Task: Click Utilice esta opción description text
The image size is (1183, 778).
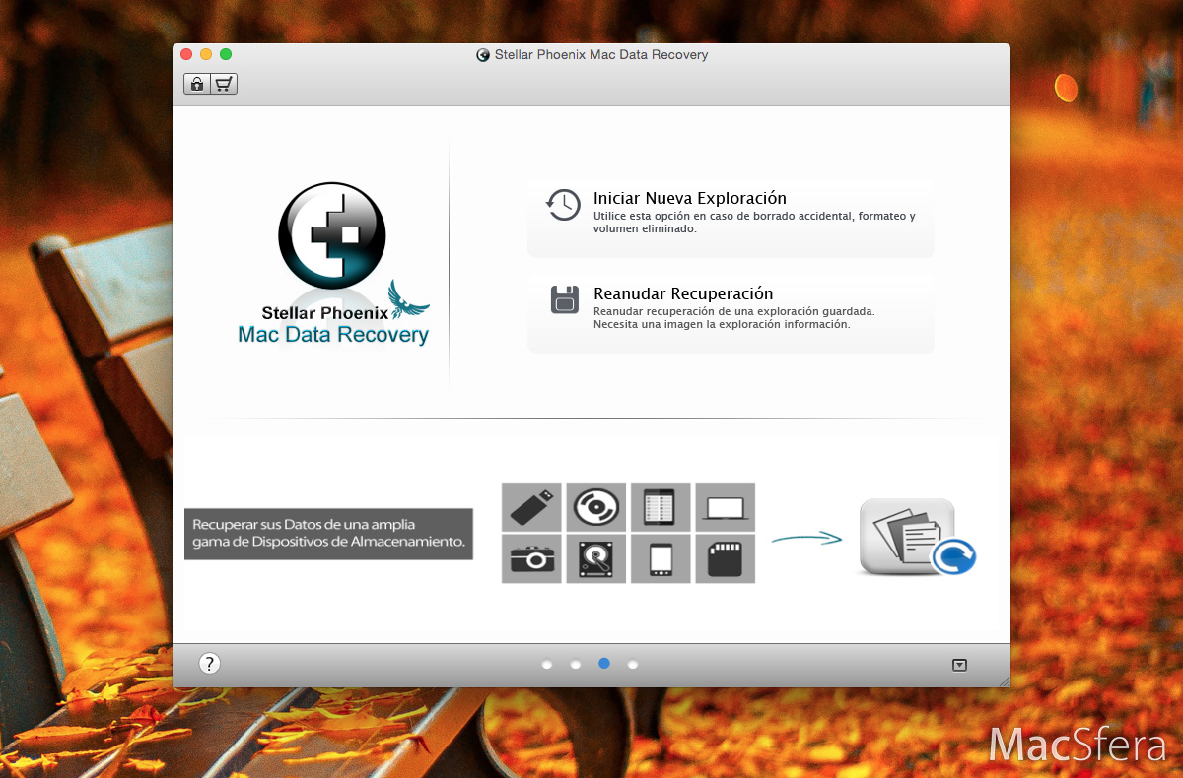Action: (754, 223)
